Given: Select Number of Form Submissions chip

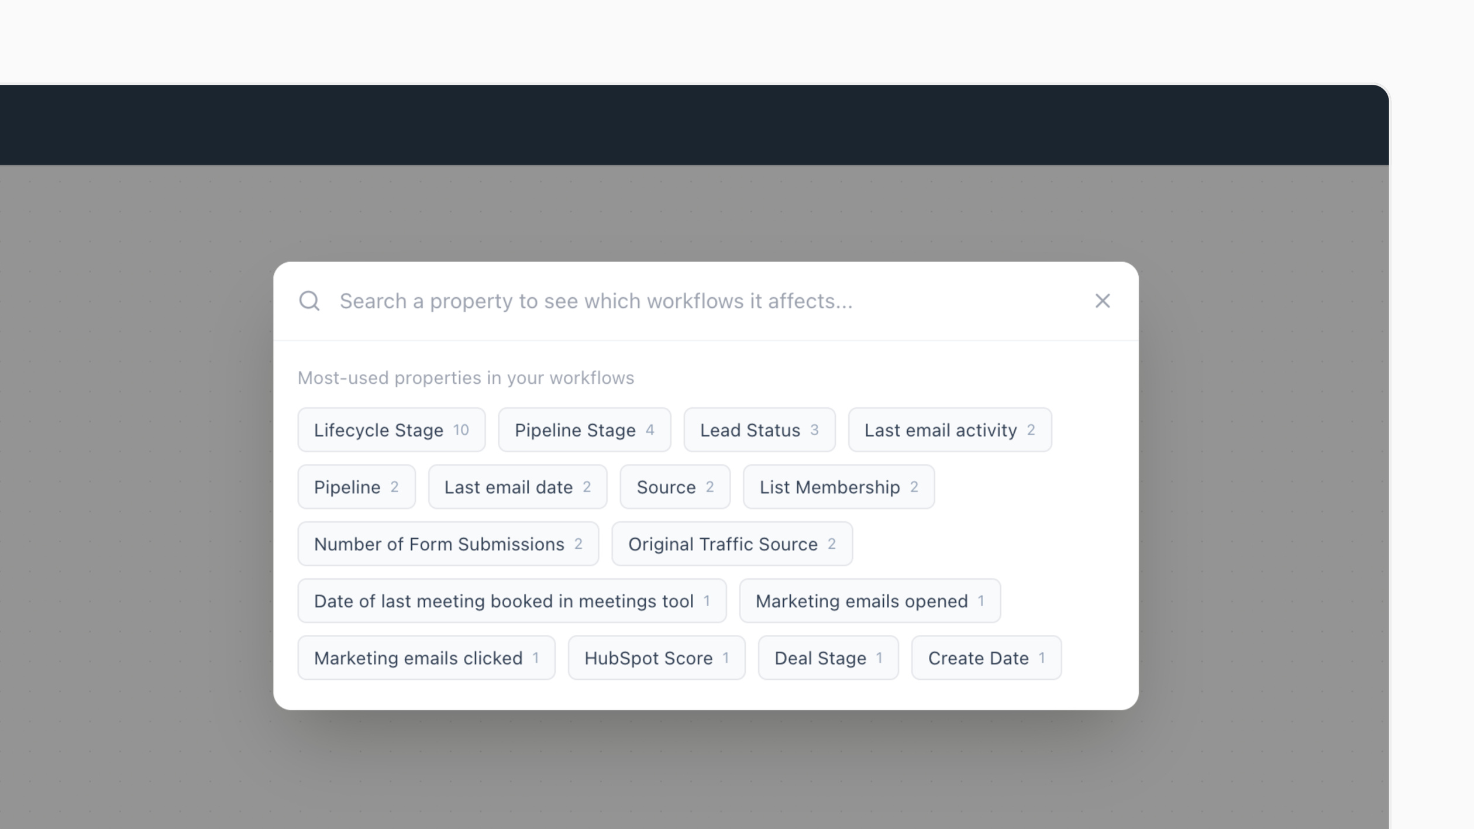Looking at the screenshot, I should click(x=447, y=544).
